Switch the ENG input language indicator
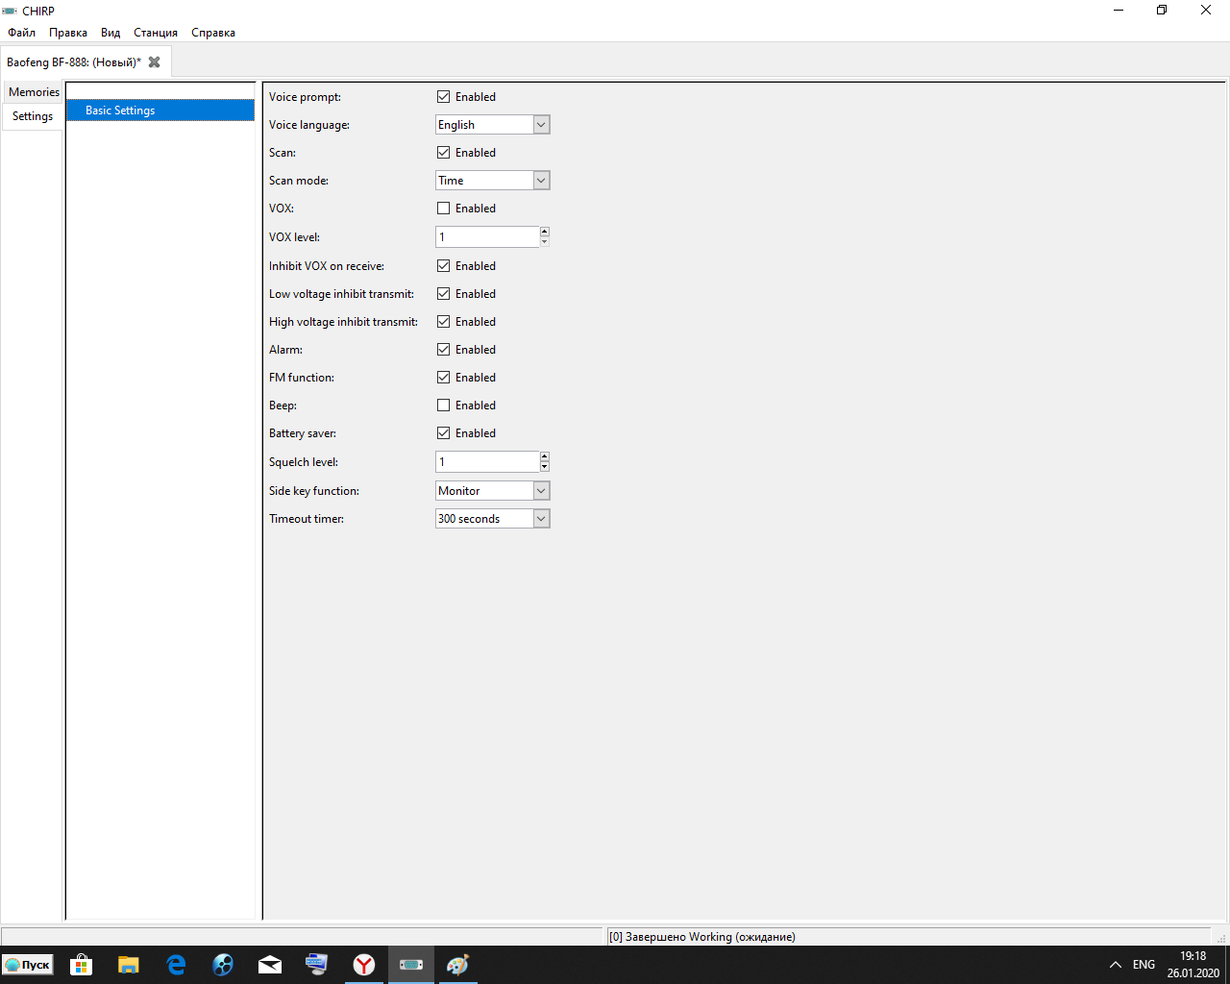 click(x=1144, y=965)
